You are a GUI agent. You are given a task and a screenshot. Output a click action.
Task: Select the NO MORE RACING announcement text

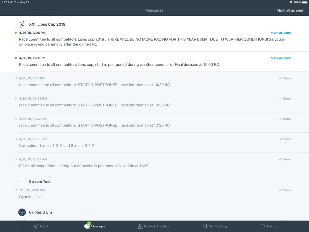[x=152, y=42]
